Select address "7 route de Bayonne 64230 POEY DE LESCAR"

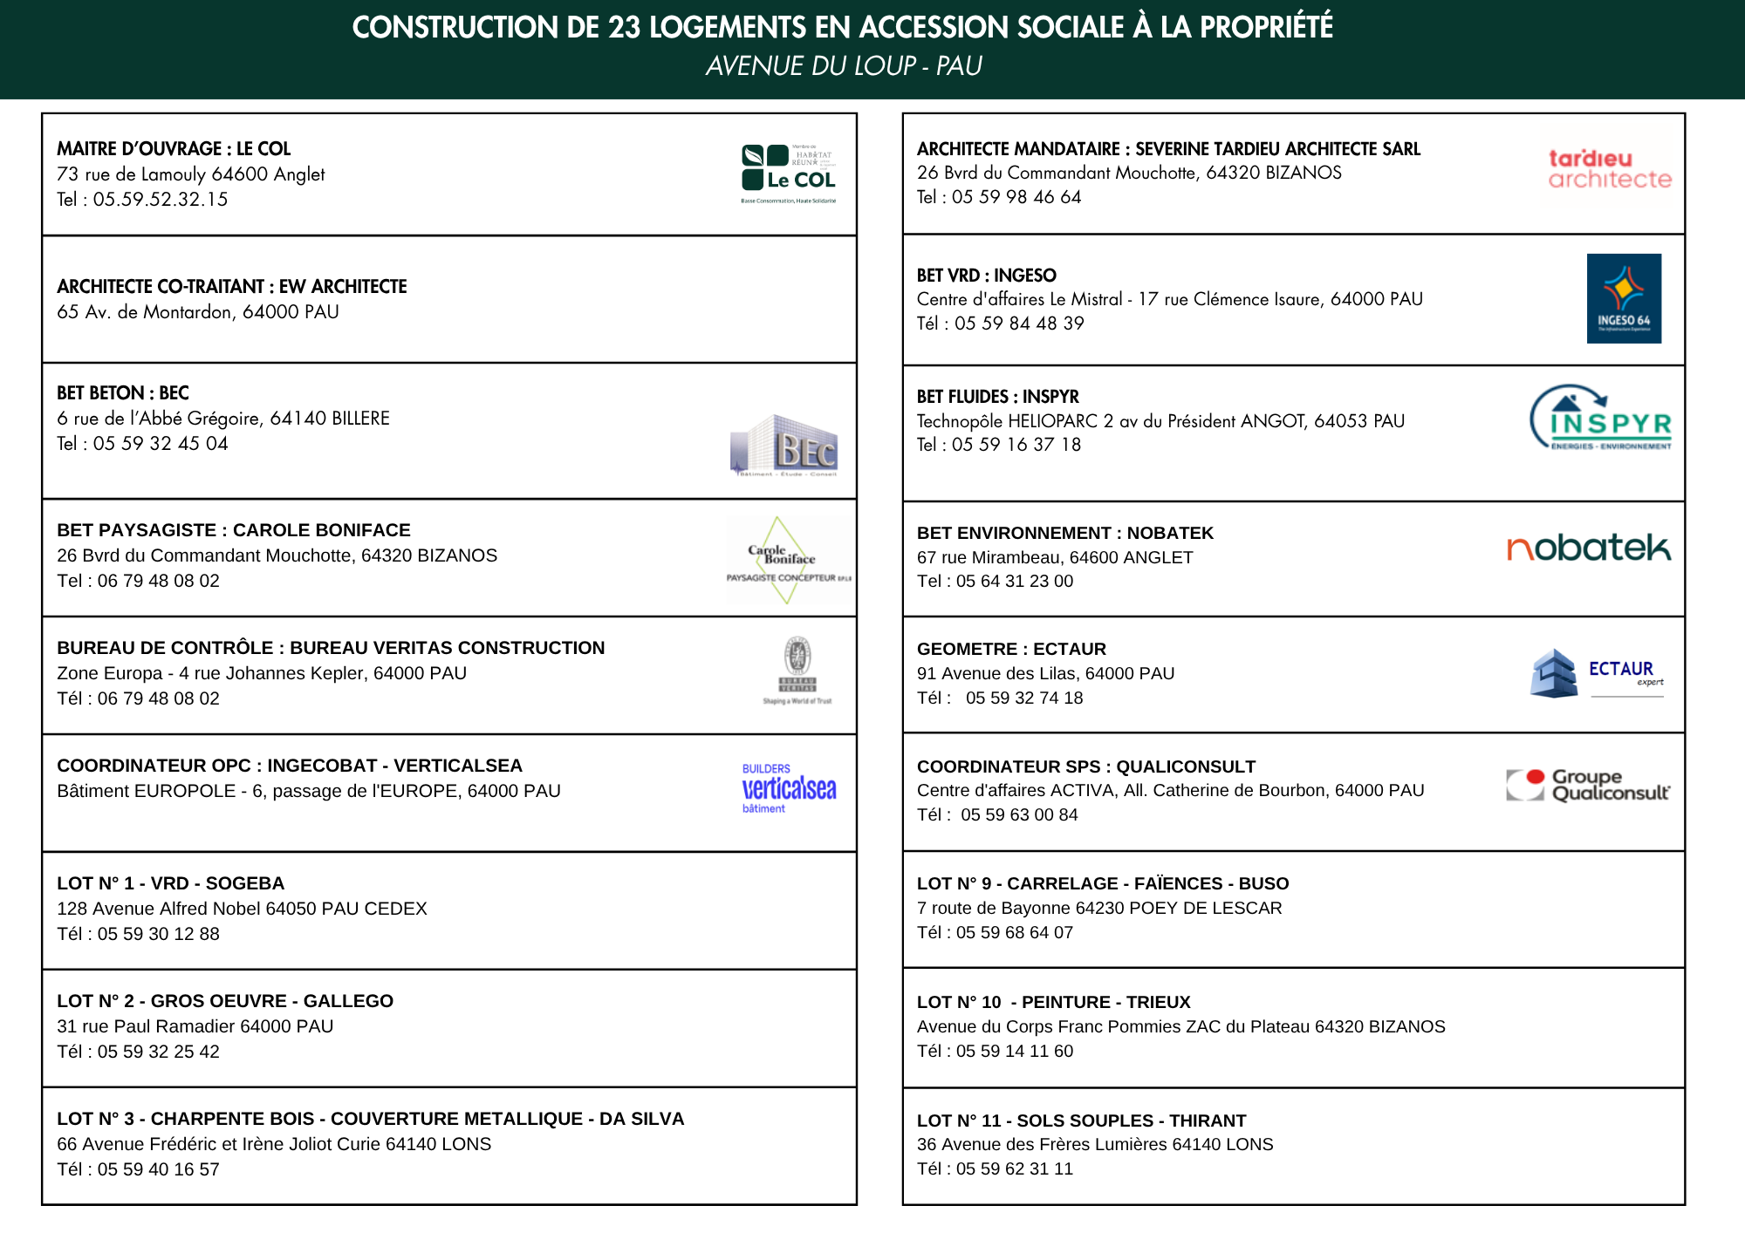1099,908
